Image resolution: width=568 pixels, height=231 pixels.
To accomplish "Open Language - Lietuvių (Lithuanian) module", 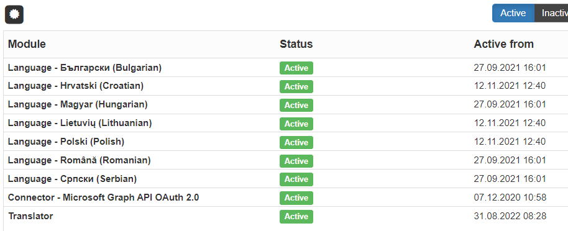I will coord(80,123).
